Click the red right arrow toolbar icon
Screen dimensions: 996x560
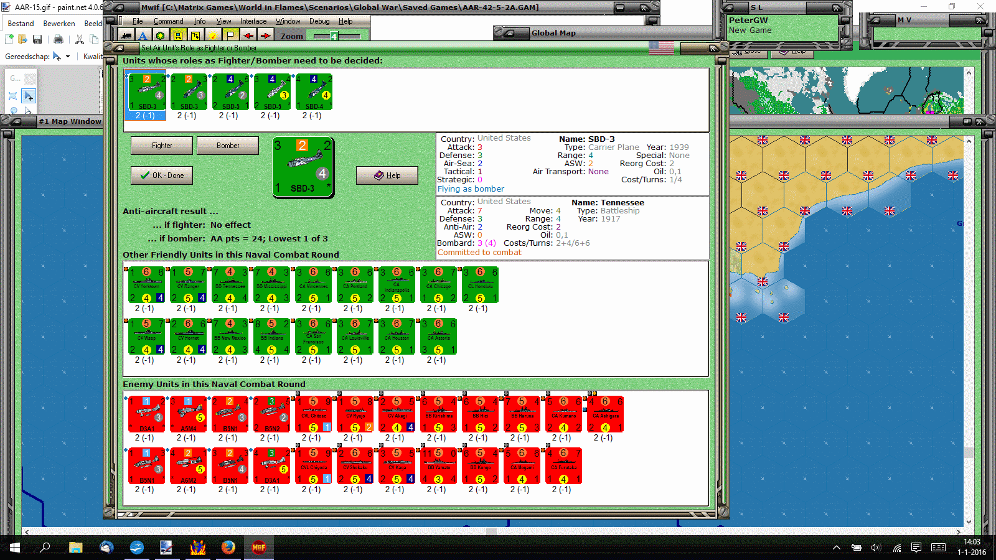[x=265, y=35]
